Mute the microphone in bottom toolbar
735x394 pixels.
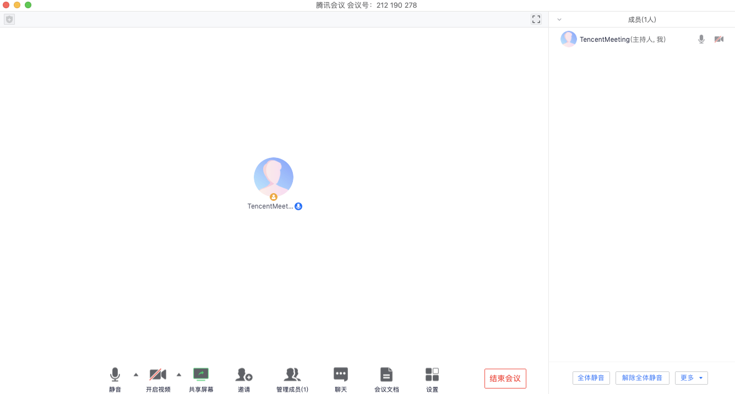[x=115, y=380]
